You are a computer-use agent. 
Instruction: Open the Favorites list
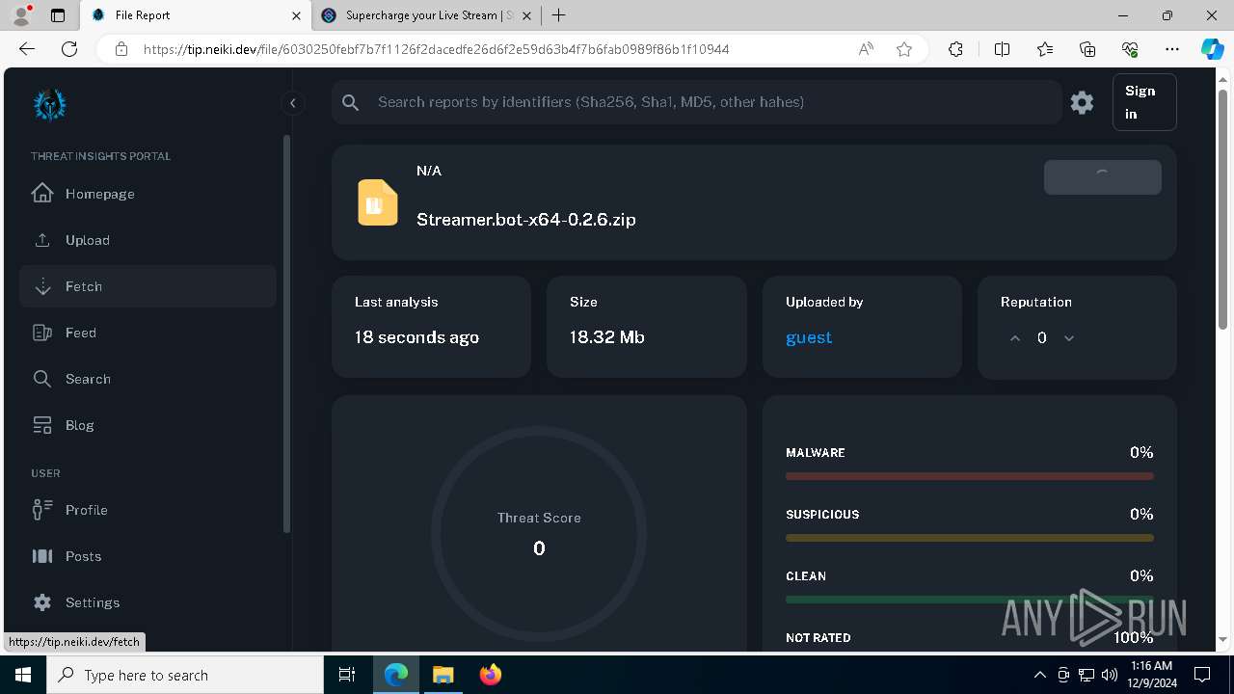coord(1045,49)
